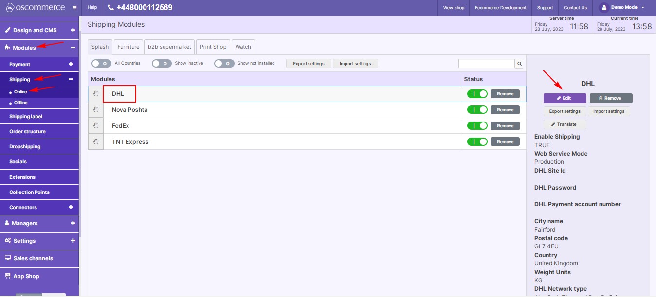Switch to the Furniture tab
The height and width of the screenshot is (297, 656).
point(128,47)
